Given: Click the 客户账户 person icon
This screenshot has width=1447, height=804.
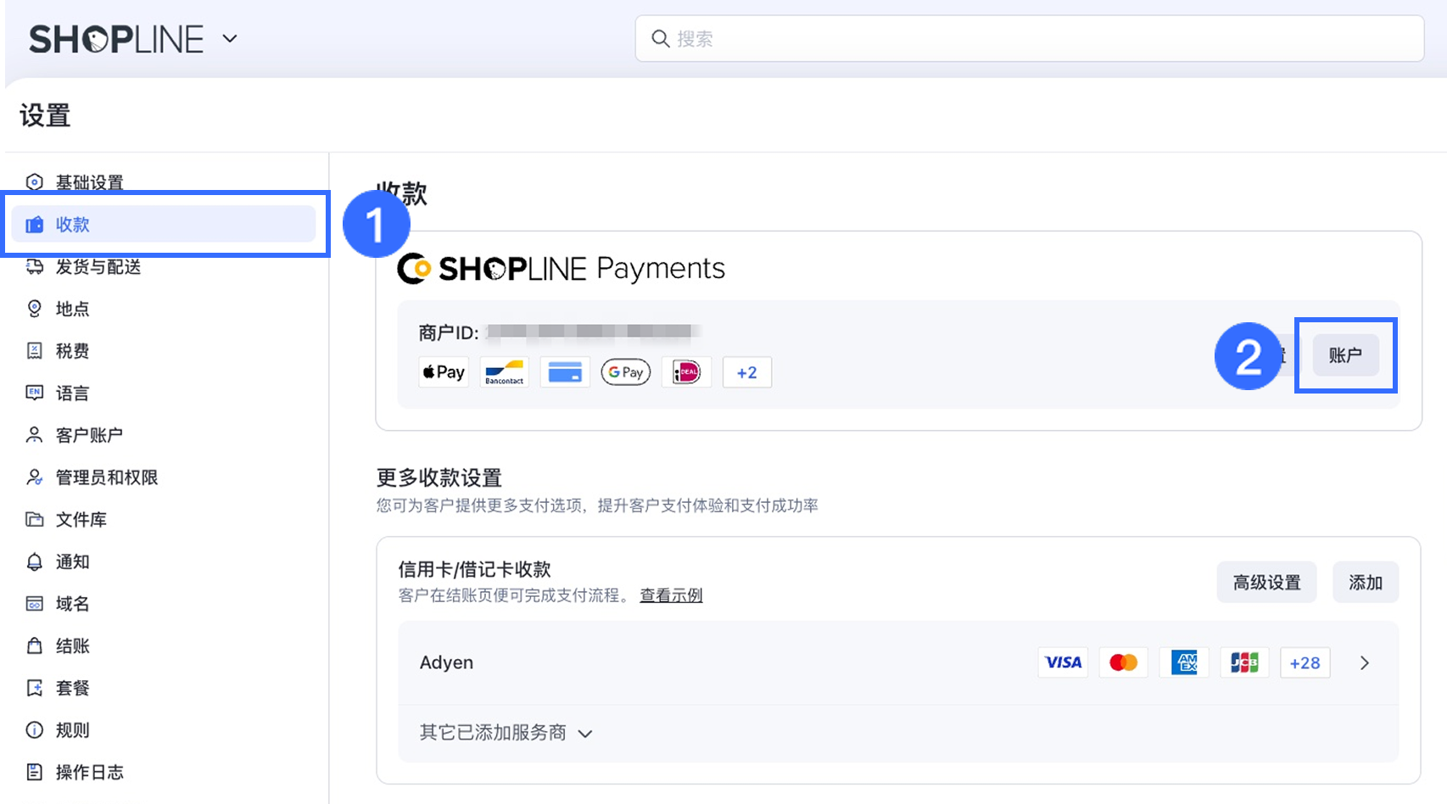Looking at the screenshot, I should pyautogui.click(x=34, y=435).
